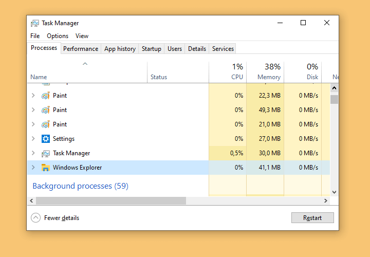Click the horizontal scrollbar left arrow
Viewport: 370px width, 257px height.
(x=31, y=201)
